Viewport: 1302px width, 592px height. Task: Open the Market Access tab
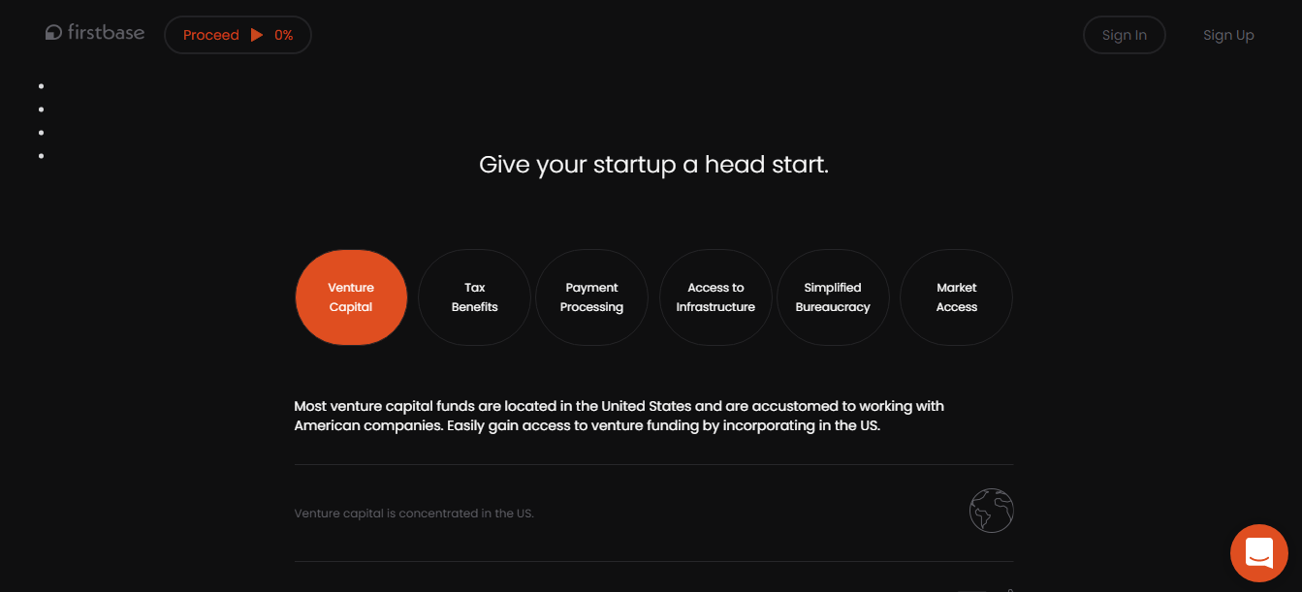coord(956,296)
